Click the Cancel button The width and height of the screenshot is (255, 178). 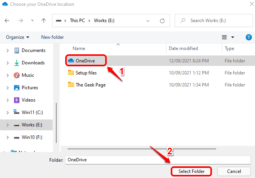coord(234,171)
